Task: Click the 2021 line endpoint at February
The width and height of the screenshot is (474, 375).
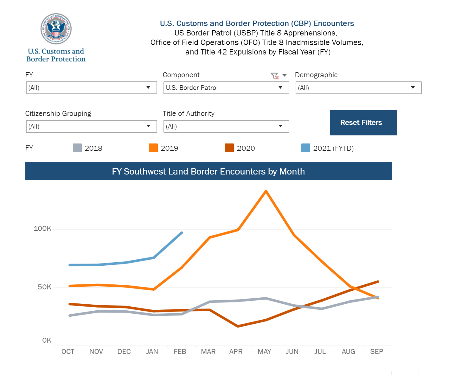Action: (182, 233)
